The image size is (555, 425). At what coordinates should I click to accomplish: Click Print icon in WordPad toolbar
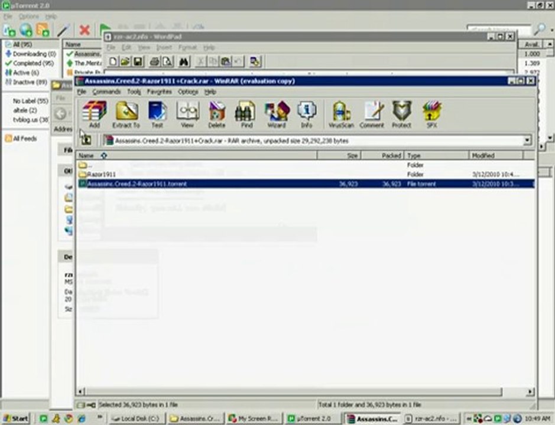[154, 62]
